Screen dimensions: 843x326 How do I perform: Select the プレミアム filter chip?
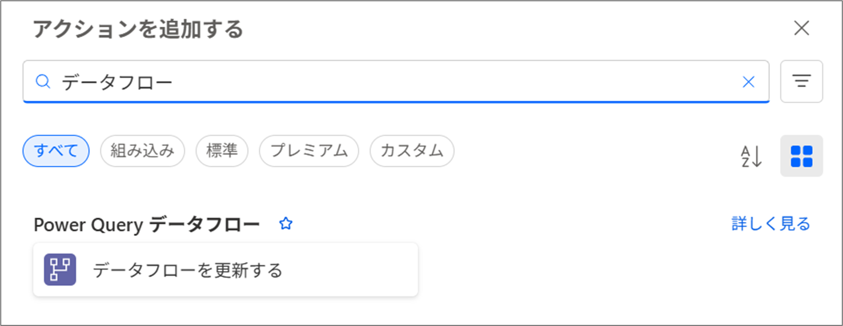pyautogui.click(x=309, y=151)
